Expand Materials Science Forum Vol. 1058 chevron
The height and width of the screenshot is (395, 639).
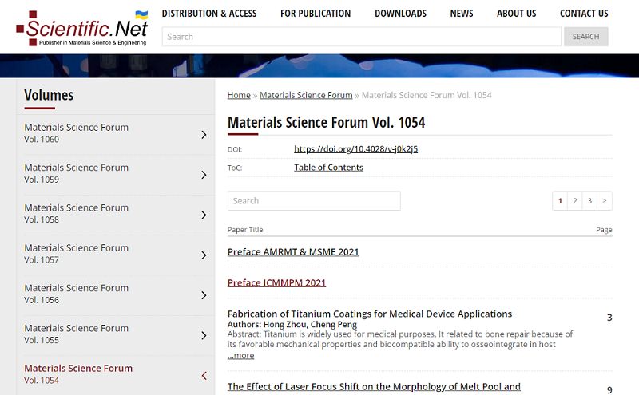click(204, 215)
